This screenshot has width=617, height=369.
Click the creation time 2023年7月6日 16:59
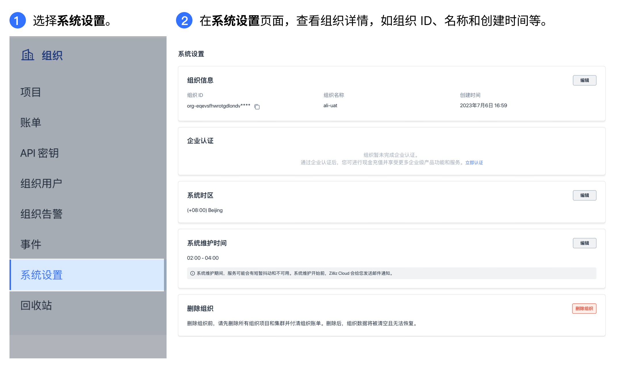tap(483, 105)
